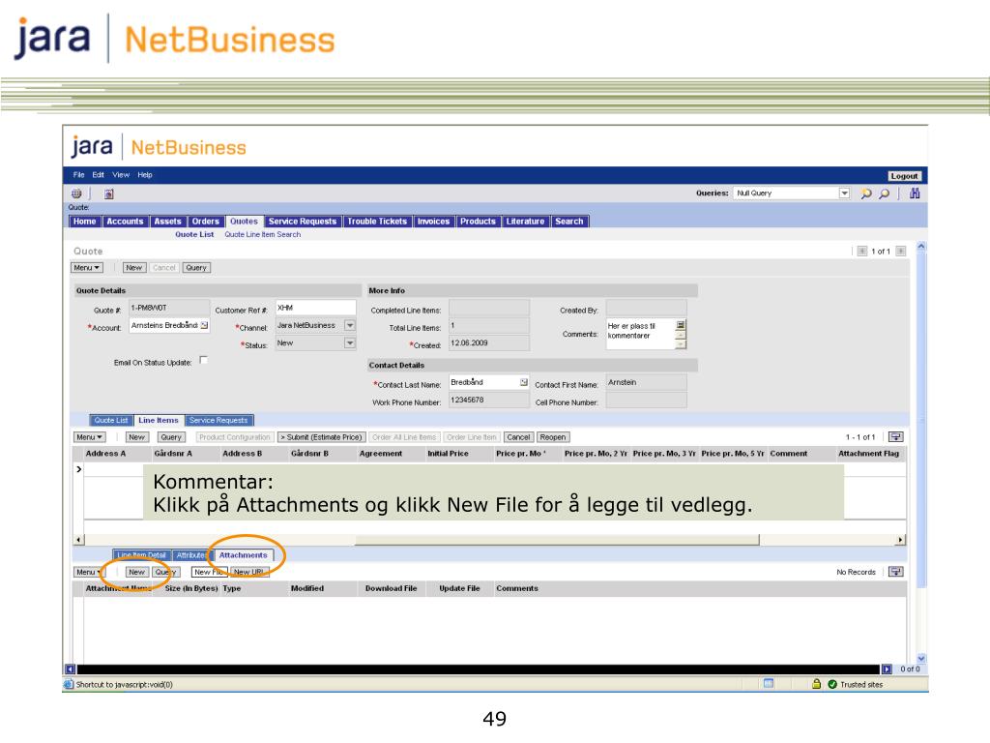This screenshot has height=743, width=990.
Task: Sort by Initial Price column header
Action: (449, 454)
